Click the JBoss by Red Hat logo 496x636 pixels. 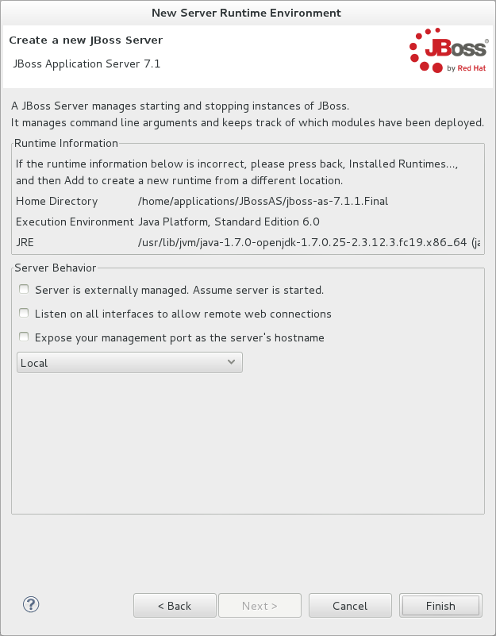(448, 52)
